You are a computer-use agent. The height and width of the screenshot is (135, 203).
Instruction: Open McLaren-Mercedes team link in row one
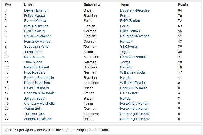tap(135, 10)
